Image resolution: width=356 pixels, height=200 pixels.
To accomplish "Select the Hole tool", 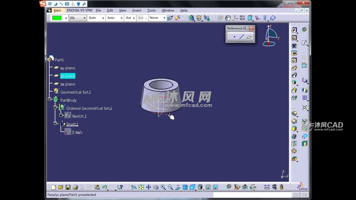I will (x=294, y=61).
